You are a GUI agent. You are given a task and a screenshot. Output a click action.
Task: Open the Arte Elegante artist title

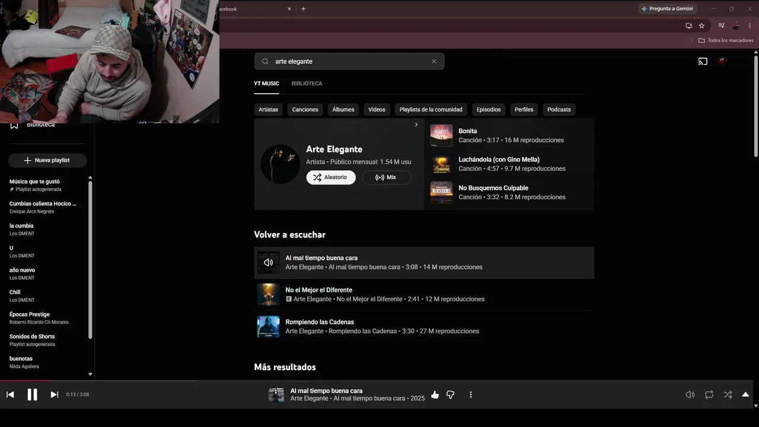334,149
